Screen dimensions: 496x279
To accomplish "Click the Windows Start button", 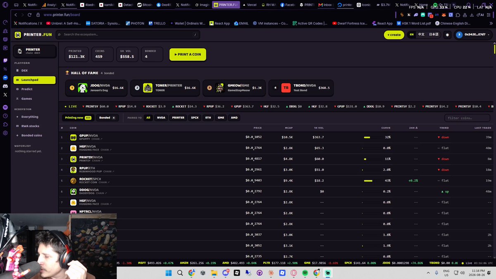I will [169, 273].
